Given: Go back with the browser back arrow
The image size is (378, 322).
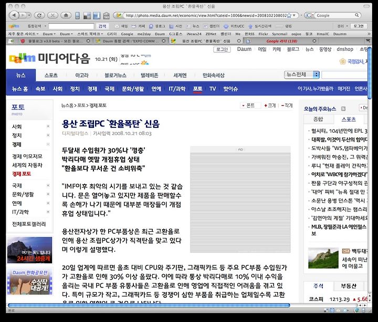Looking at the screenshot, I should point(14,15).
